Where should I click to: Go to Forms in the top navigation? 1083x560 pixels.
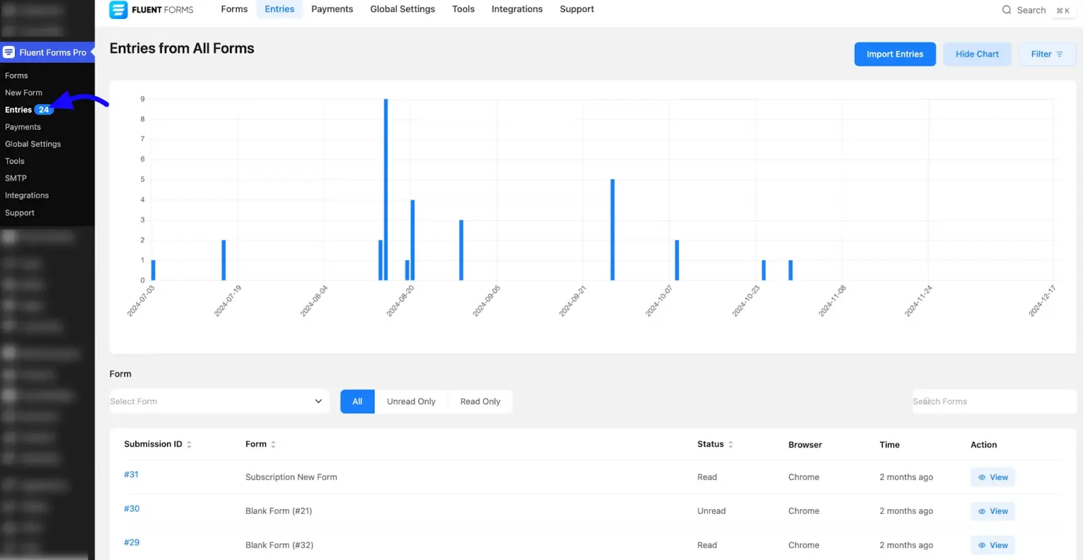pos(234,9)
